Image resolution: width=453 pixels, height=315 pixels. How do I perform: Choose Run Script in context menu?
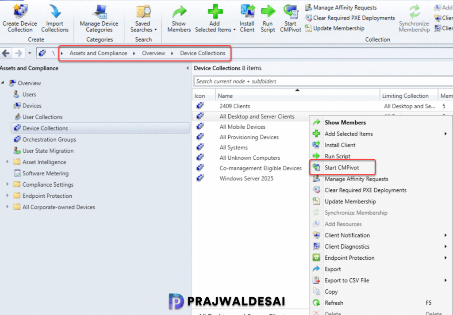coord(380,156)
